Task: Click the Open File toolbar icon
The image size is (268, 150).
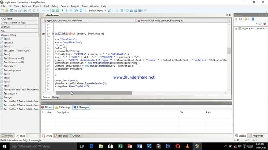Action: pyautogui.click(x=7, y=10)
